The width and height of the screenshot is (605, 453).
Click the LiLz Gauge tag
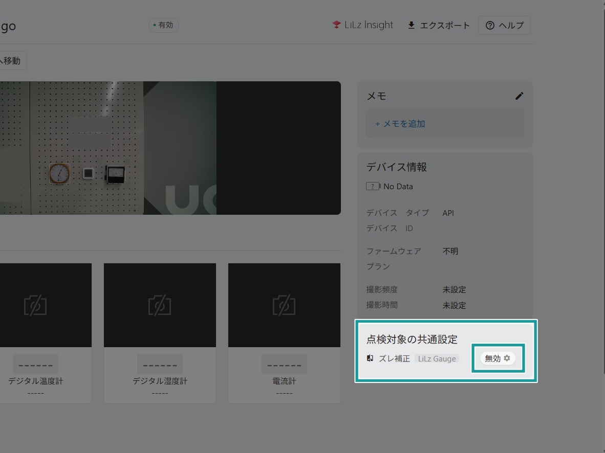point(437,358)
